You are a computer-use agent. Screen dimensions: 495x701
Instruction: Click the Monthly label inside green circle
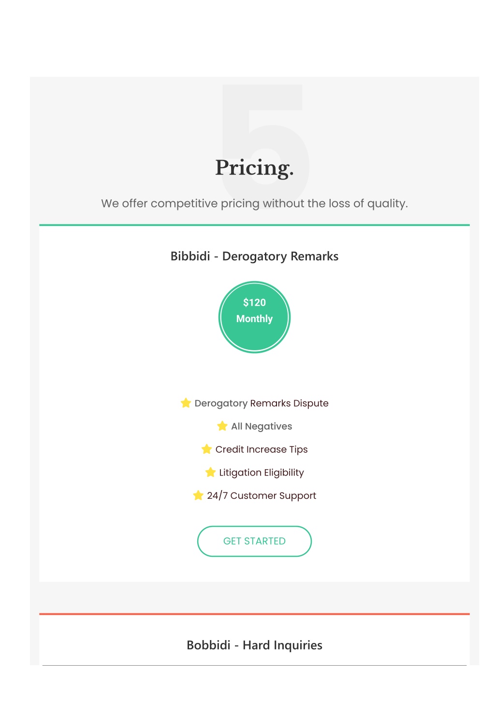pos(254,319)
